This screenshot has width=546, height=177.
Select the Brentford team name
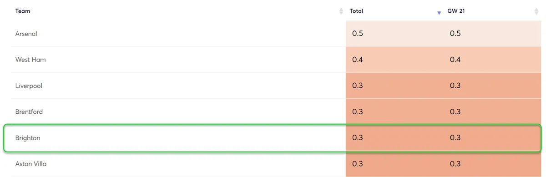pyautogui.click(x=29, y=111)
